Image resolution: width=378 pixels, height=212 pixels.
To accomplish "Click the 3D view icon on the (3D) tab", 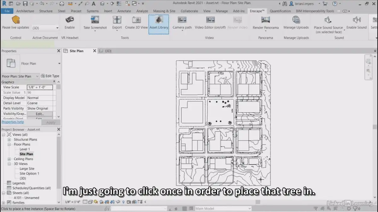I will (101, 51).
